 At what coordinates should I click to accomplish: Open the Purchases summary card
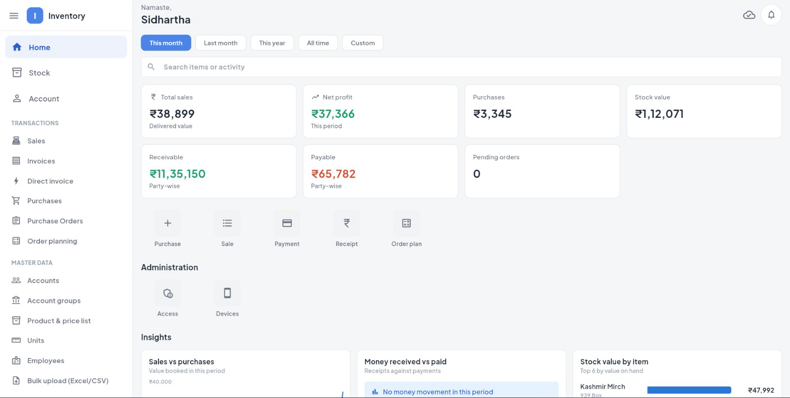tap(542, 111)
